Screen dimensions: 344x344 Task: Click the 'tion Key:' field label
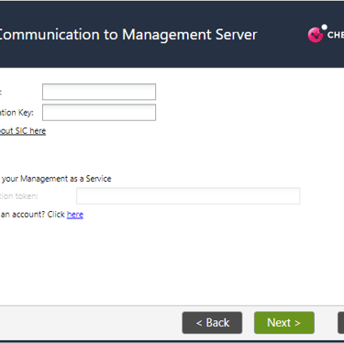[x=17, y=113]
